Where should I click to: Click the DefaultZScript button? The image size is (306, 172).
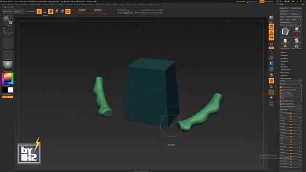[x=269, y=1]
